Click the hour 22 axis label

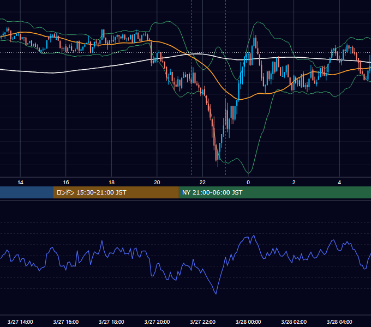click(x=202, y=183)
